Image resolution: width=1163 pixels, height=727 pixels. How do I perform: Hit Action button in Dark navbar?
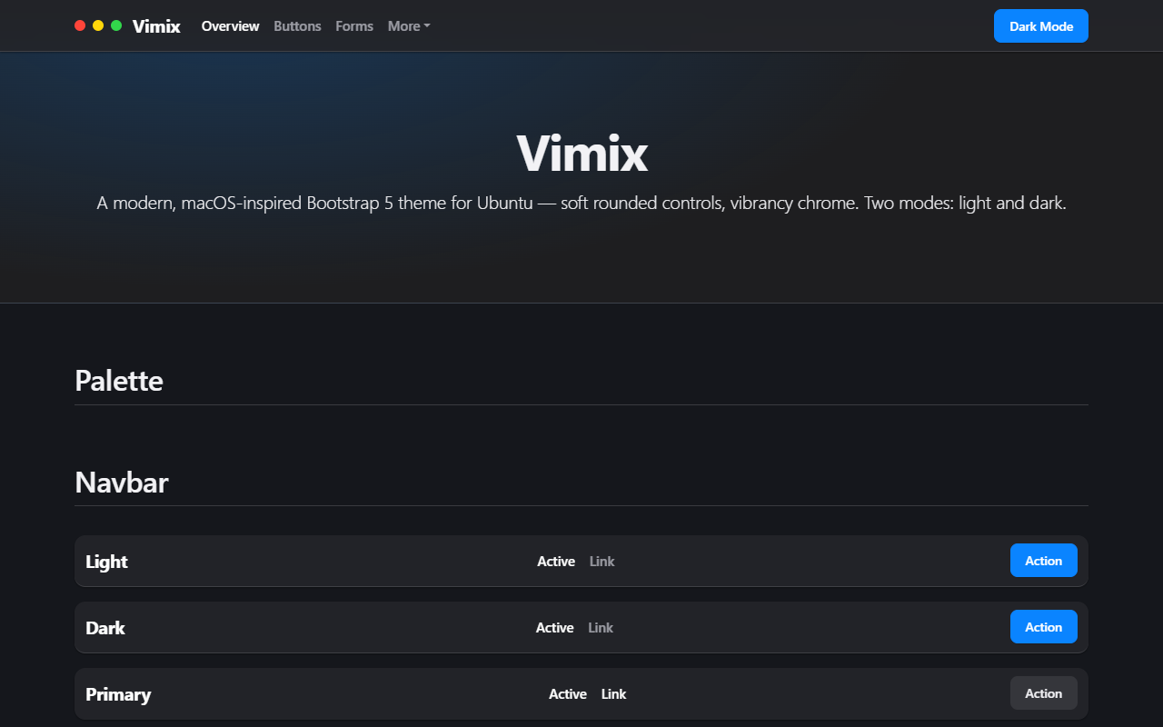tap(1044, 627)
